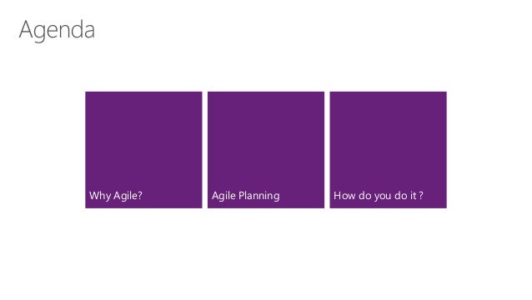Click the word Agile in middle tile
Viewport: 532px width, 300px height.
pyautogui.click(x=223, y=196)
